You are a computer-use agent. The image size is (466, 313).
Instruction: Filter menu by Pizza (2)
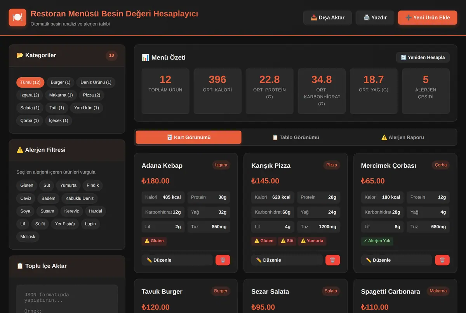[x=92, y=95]
